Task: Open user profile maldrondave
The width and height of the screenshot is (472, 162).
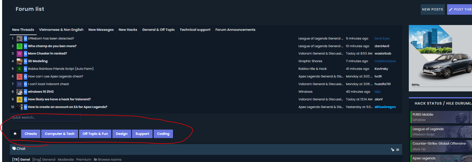Action: [385, 61]
